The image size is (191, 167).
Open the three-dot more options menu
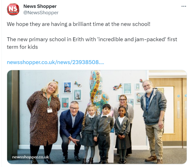coord(184,6)
